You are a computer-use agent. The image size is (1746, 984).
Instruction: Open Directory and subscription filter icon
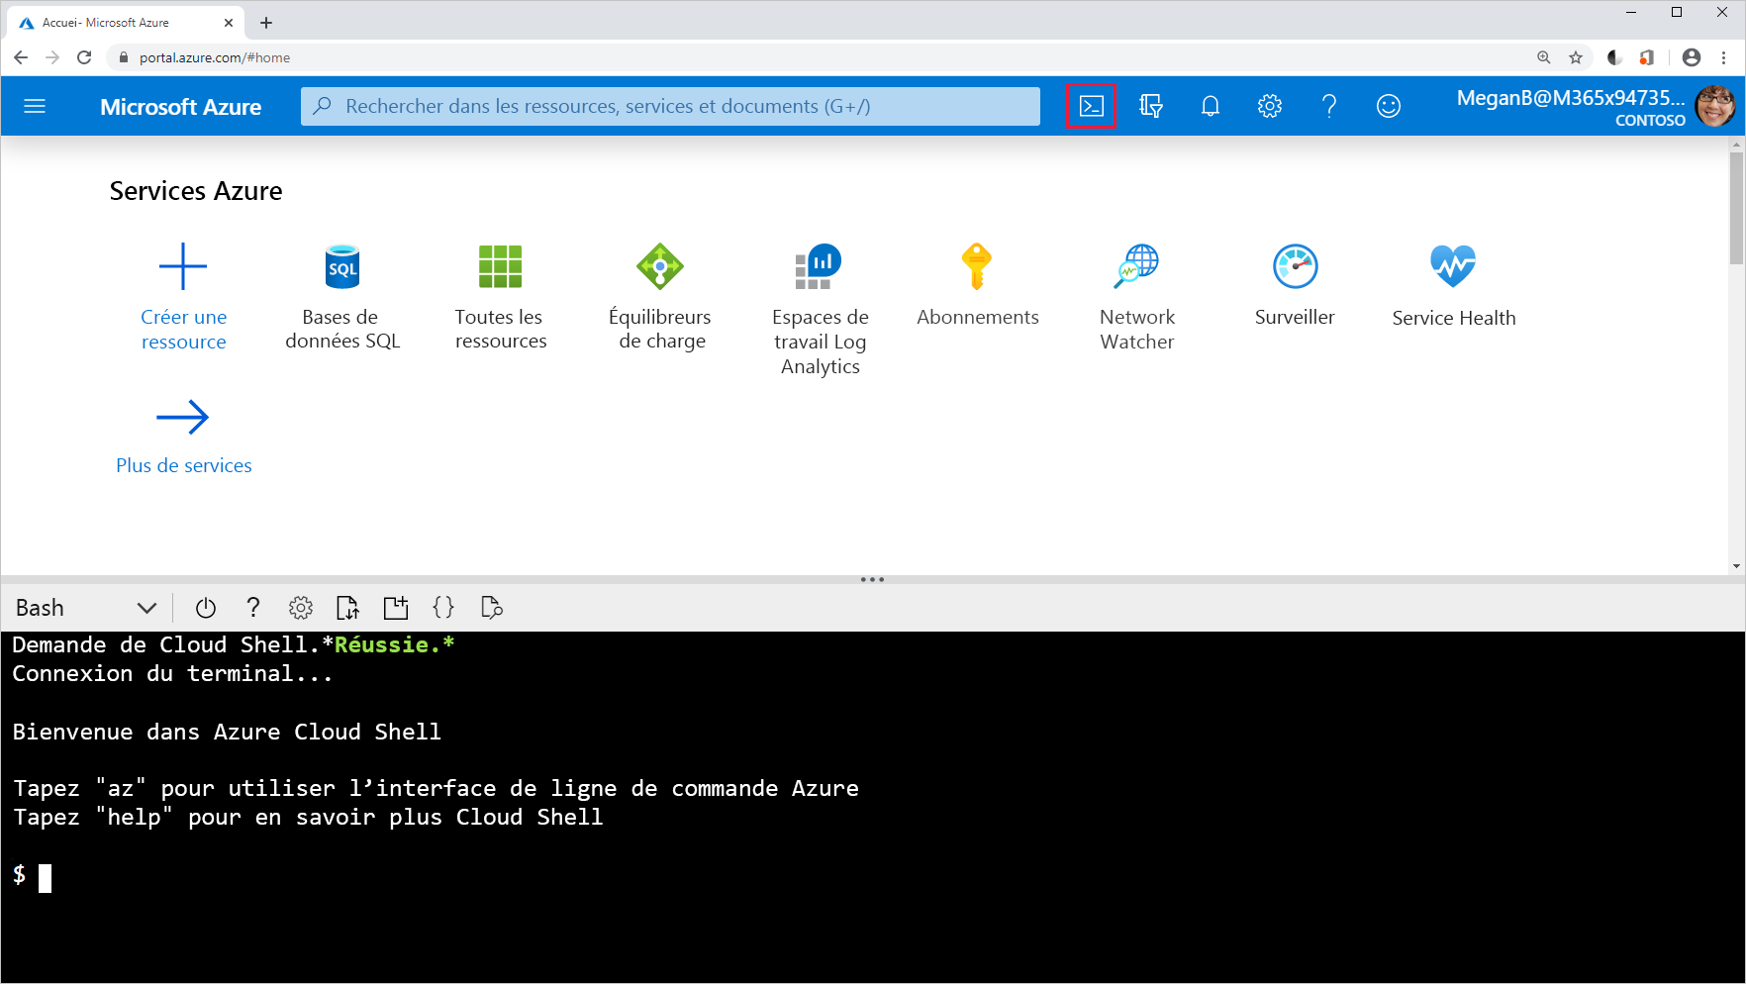coord(1150,106)
